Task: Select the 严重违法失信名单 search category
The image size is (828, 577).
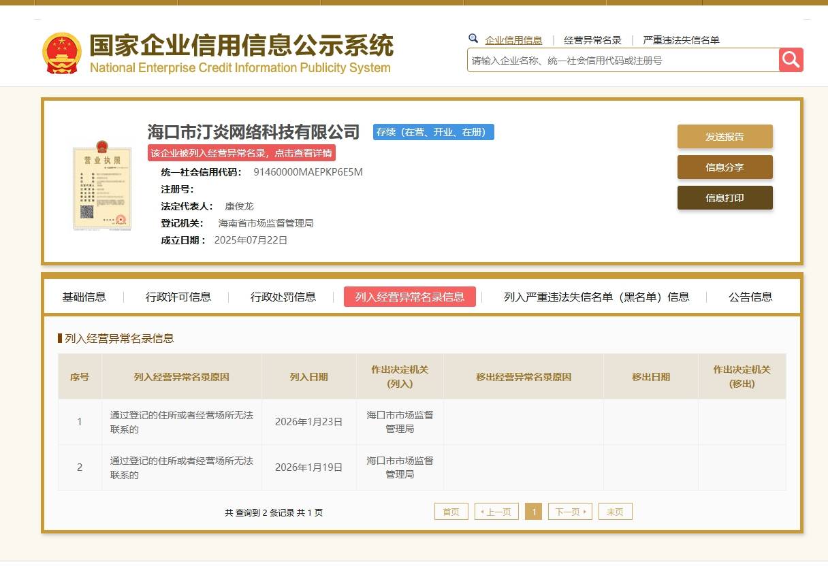Action: pos(681,40)
